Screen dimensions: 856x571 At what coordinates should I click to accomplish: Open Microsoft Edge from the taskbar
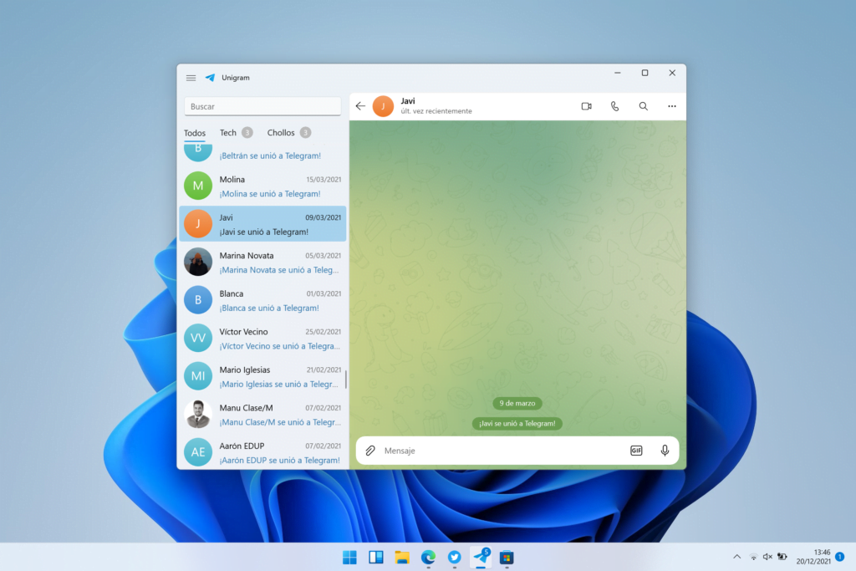[x=428, y=557]
